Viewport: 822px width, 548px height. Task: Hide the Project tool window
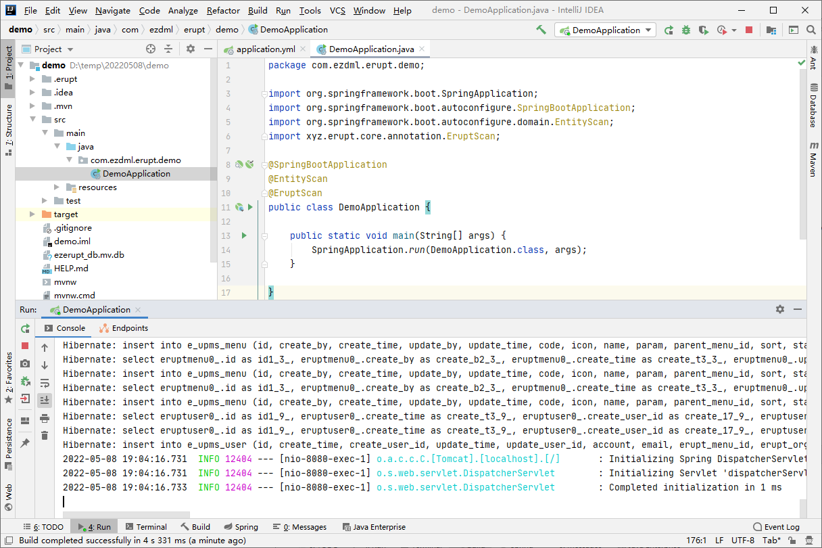[x=208, y=49]
